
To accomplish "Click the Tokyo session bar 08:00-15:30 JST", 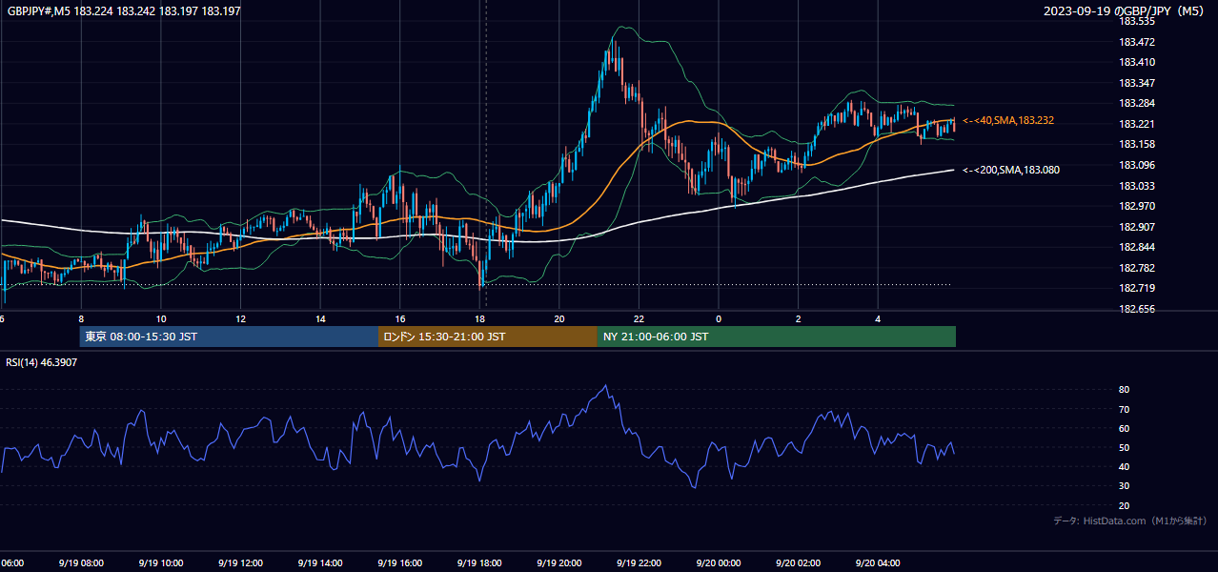I will tap(230, 337).
